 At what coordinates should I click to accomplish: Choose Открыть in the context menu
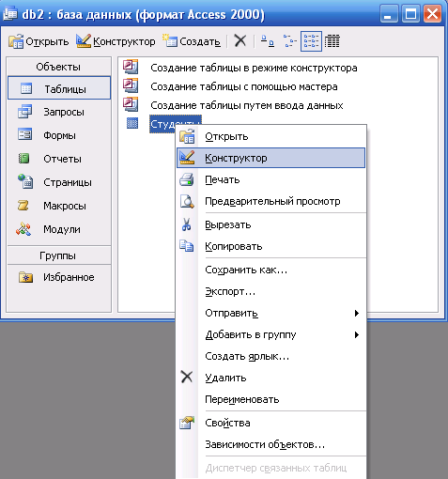tap(271, 136)
